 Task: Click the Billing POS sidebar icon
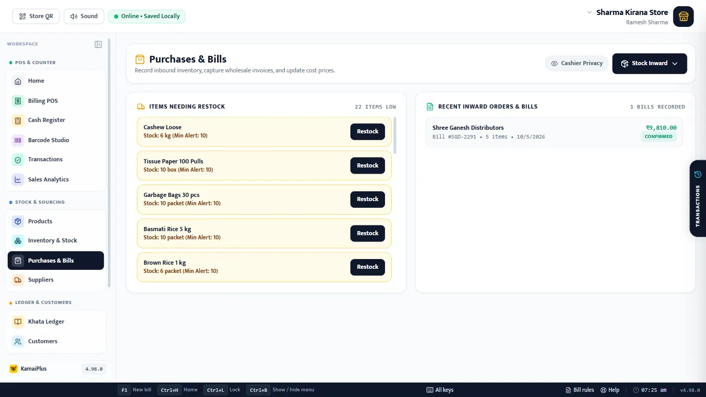click(18, 101)
